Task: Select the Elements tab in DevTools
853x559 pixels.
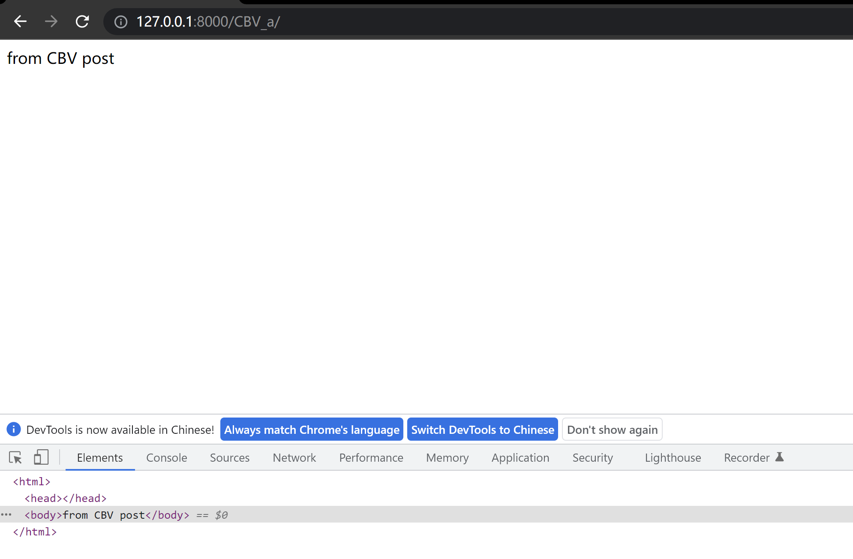Action: 100,458
